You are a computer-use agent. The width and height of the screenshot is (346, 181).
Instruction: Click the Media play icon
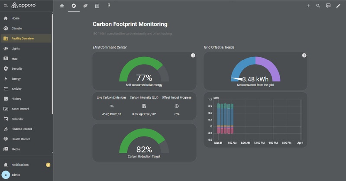click(x=6, y=149)
